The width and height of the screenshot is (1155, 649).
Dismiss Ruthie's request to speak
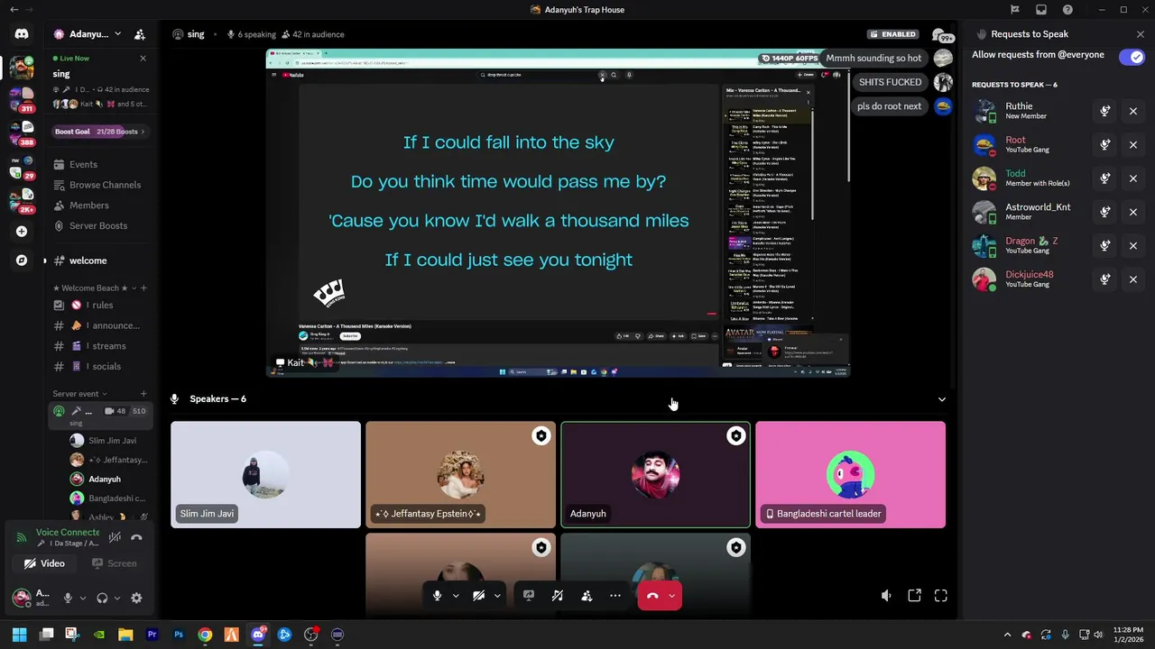pos(1133,111)
